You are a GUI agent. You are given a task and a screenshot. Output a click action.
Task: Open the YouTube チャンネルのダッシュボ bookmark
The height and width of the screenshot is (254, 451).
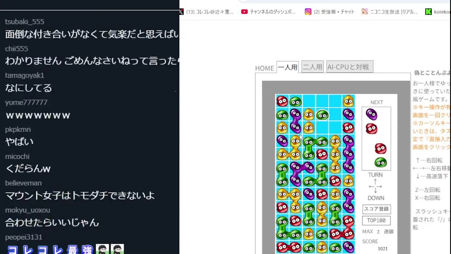(x=268, y=12)
